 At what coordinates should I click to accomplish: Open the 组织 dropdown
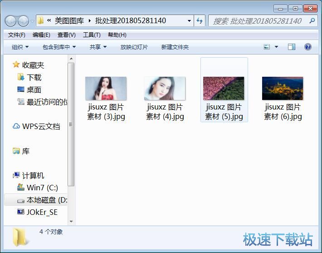coord(20,47)
